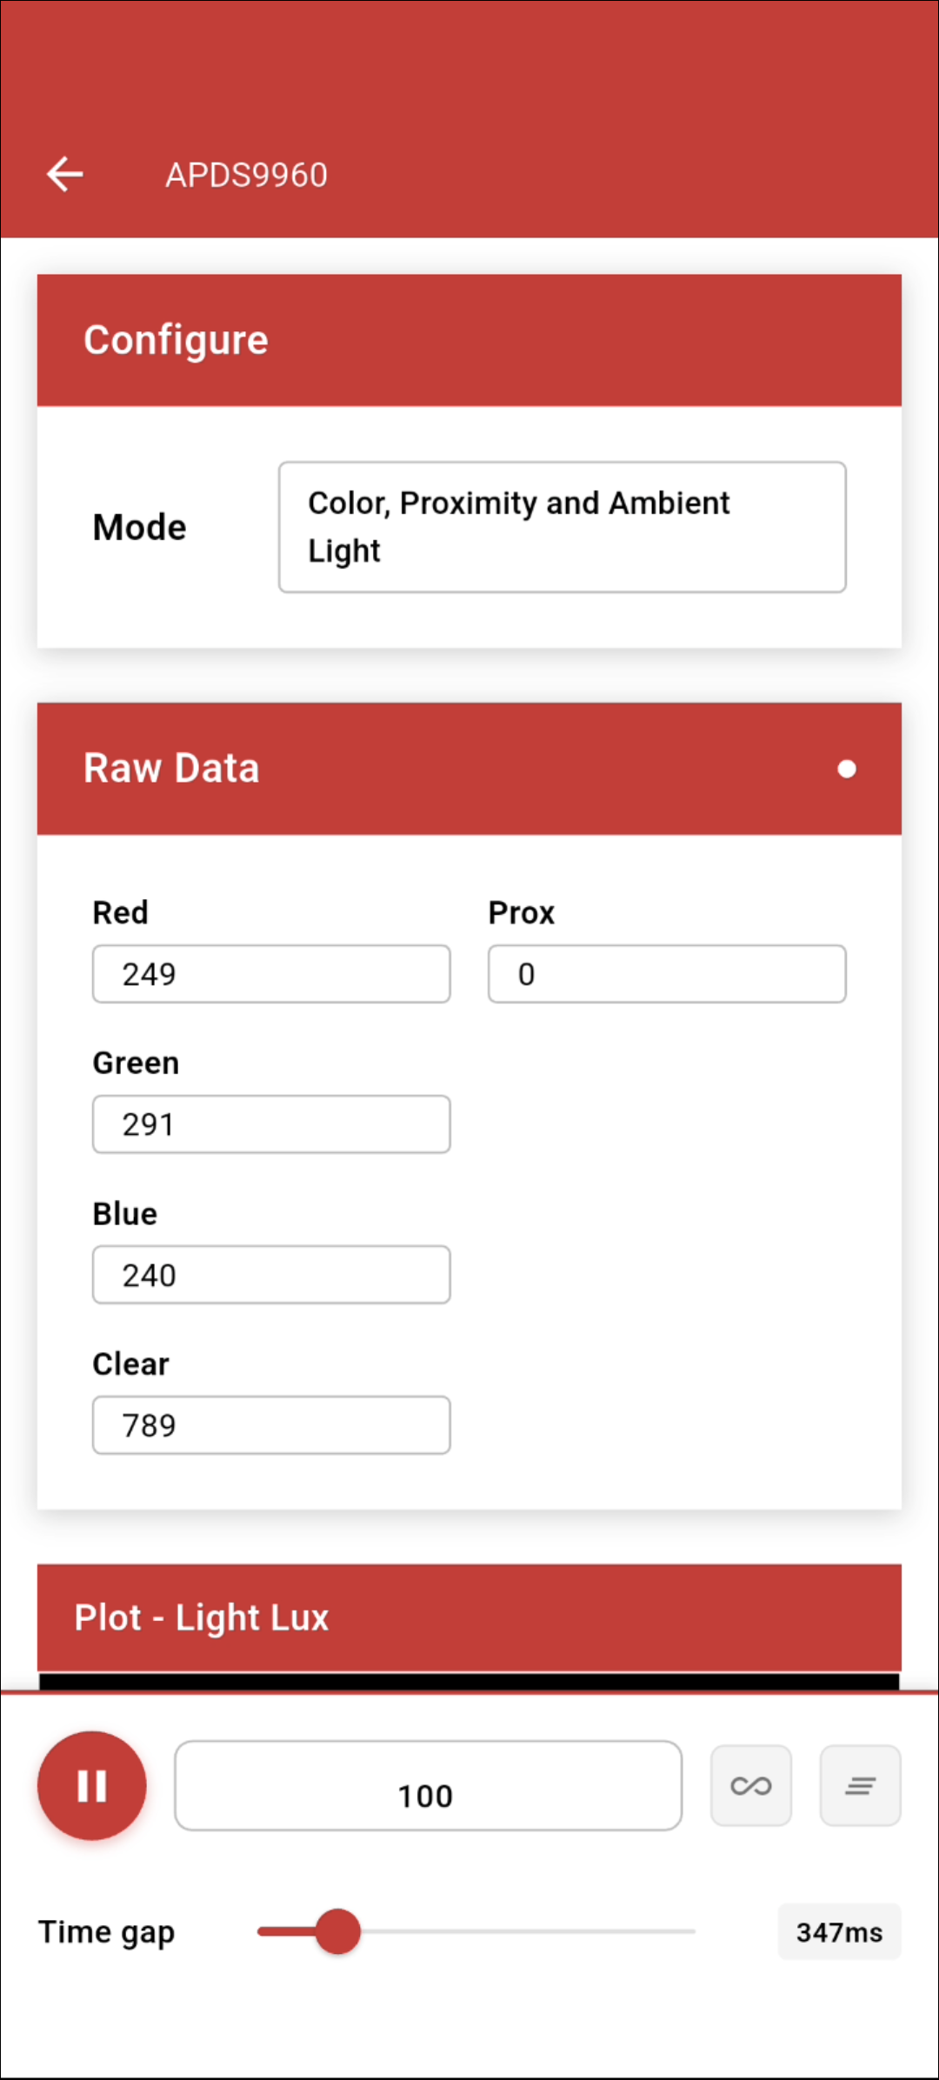Click the Time gap label
Viewport: 939px width, 2080px height.
click(x=106, y=1932)
